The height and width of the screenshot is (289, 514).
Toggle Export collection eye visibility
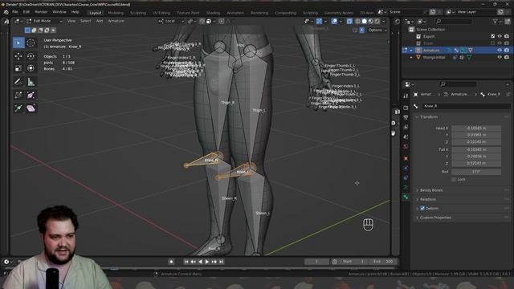(500, 36)
